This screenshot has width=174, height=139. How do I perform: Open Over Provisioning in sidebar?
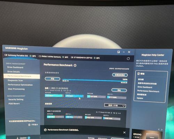pos(16,89)
